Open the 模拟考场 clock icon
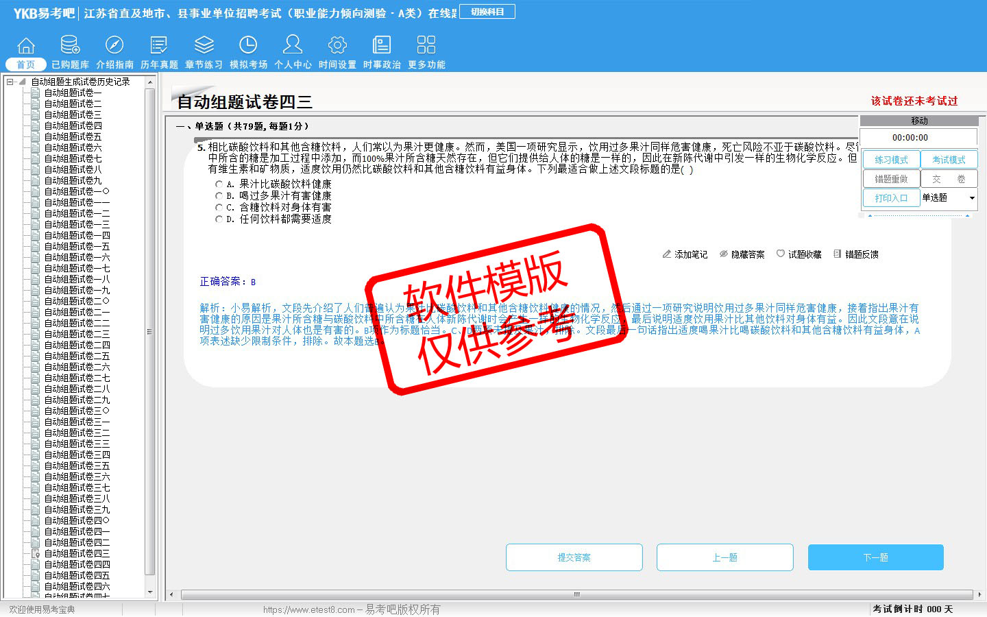Viewport: 987px width, 617px height. coord(248,45)
